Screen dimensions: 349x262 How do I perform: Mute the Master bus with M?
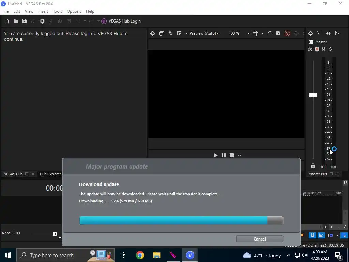324,49
